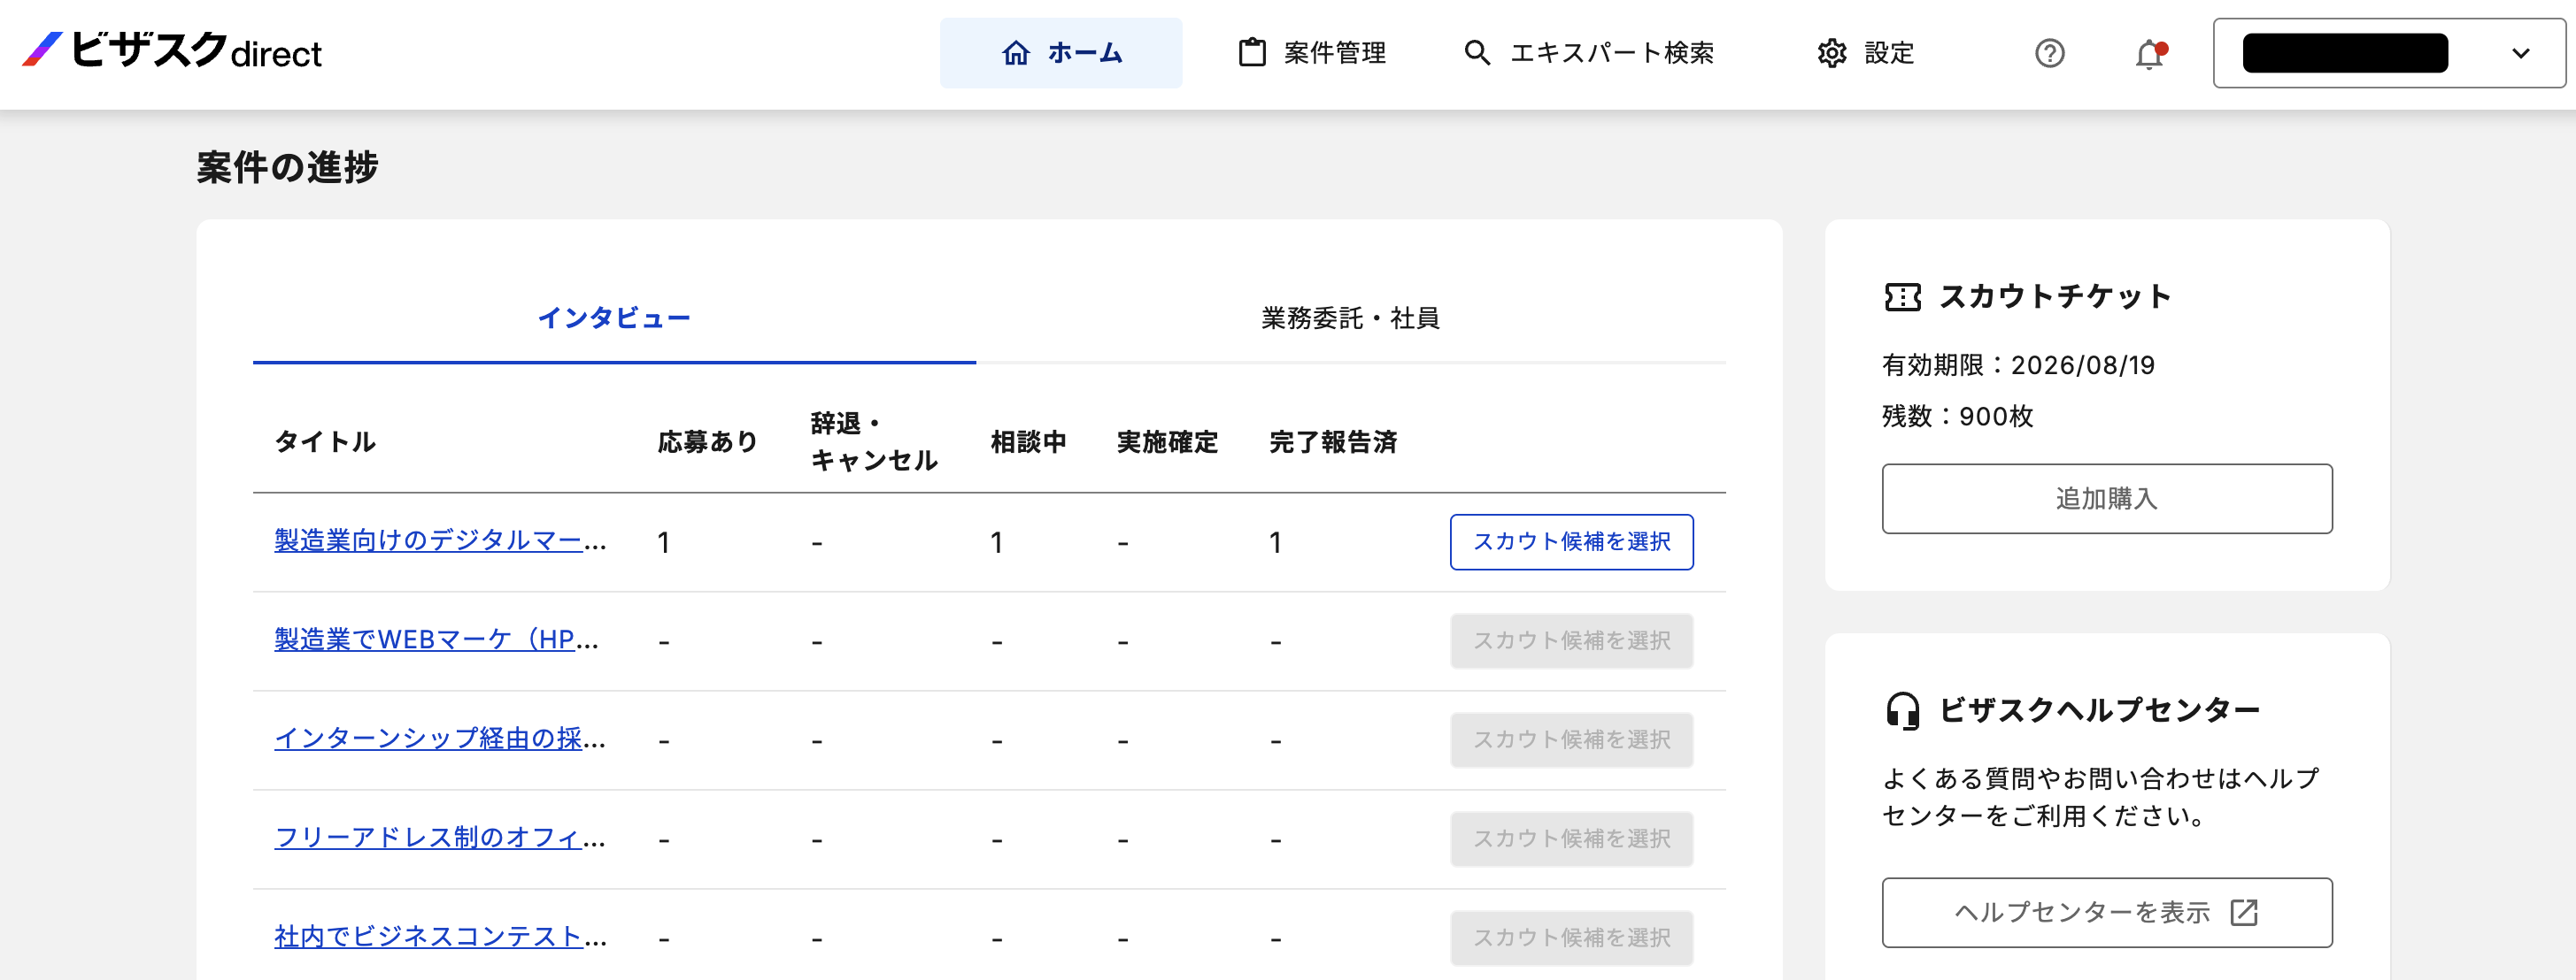Viewport: 2576px width, 980px height.
Task: Click 応募あり column header
Action: [x=708, y=442]
